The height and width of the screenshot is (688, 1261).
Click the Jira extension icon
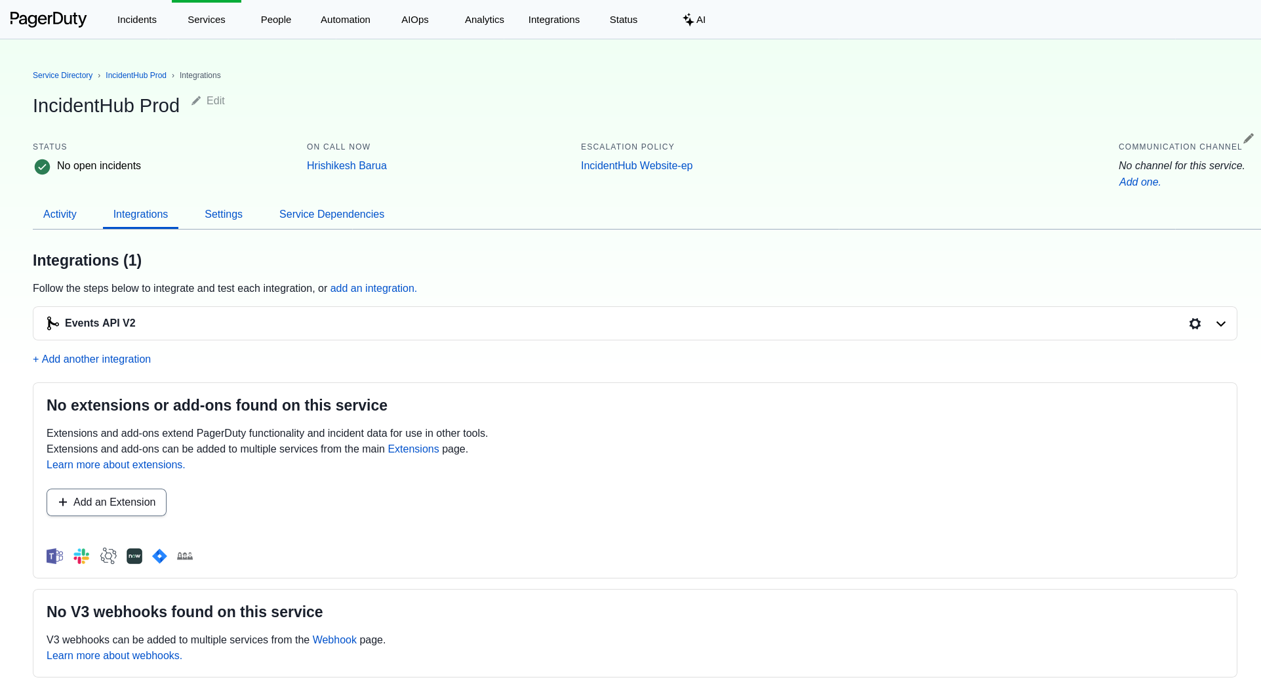point(159,556)
